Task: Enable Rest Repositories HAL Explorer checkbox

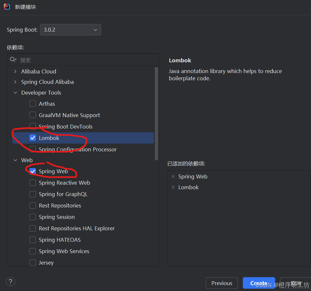Action: point(33,228)
